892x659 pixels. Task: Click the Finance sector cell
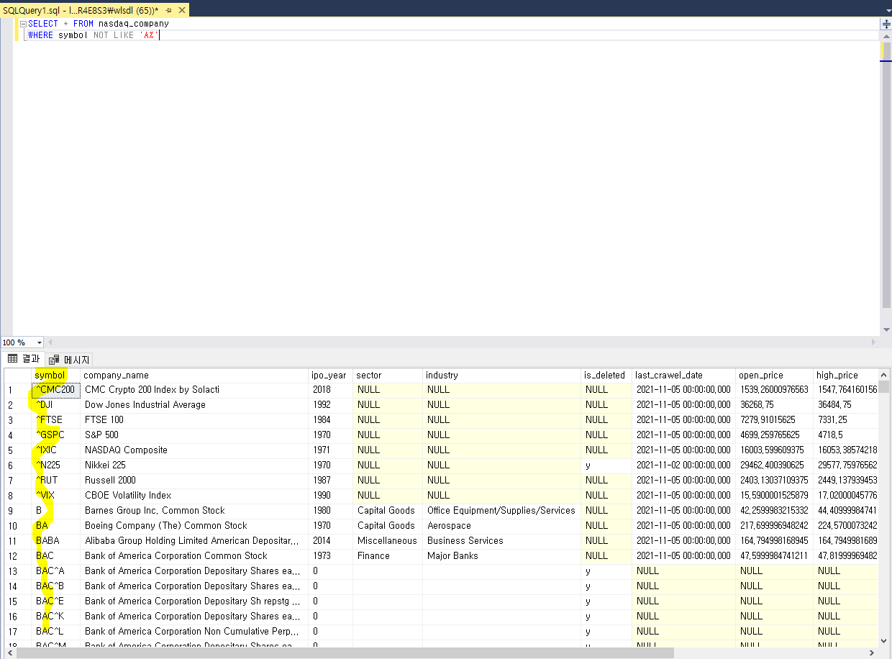[x=387, y=556]
